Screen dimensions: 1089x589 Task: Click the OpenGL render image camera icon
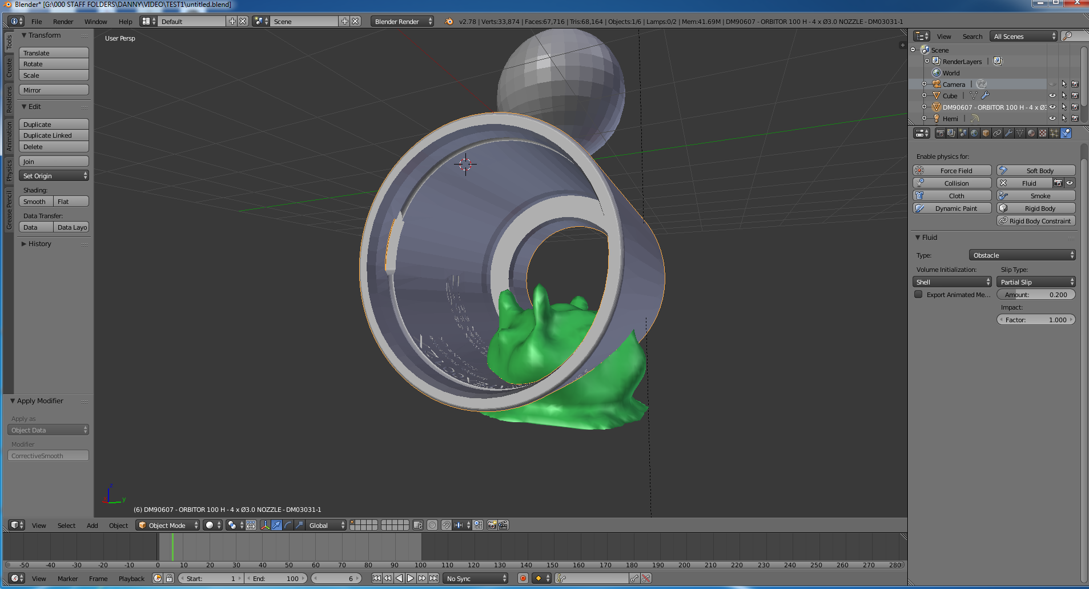tap(492, 525)
